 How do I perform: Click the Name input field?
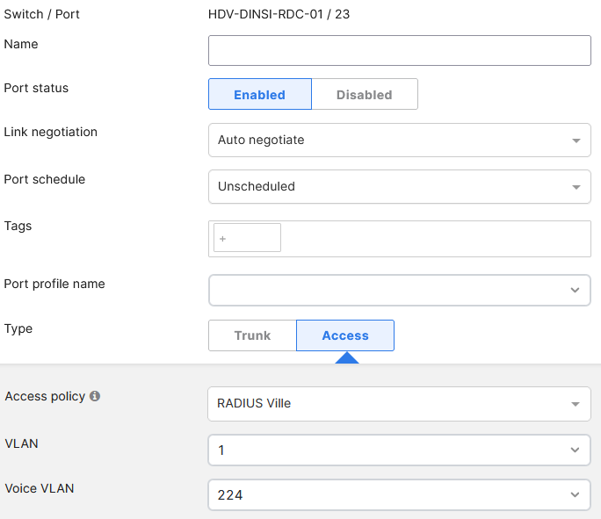click(400, 51)
